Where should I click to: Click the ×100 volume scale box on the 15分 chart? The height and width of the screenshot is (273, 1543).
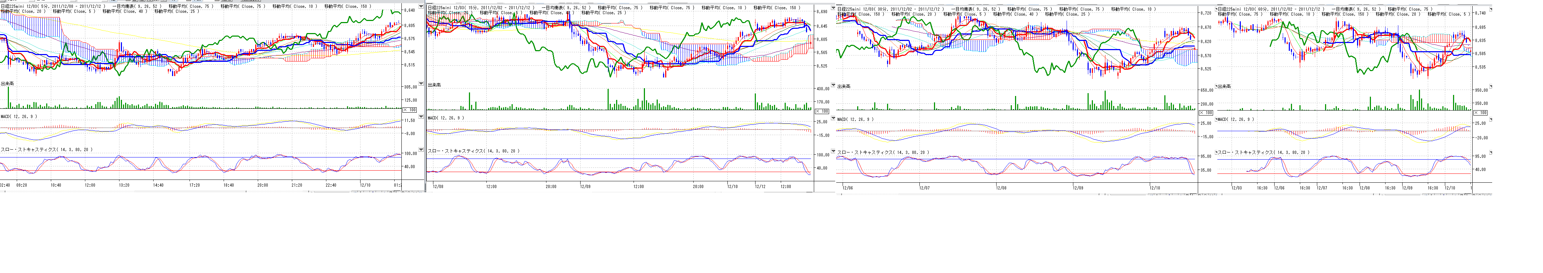pyautogui.click(x=822, y=111)
